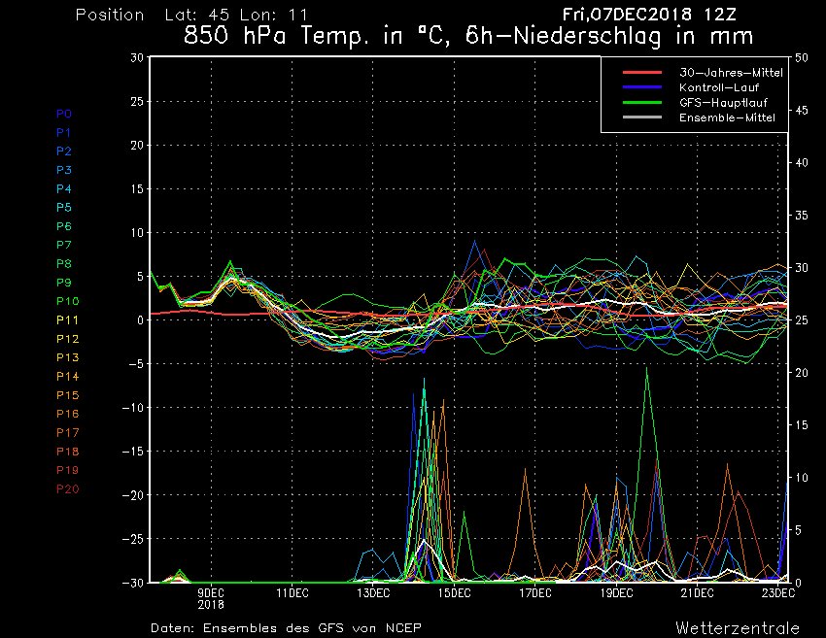Click the '35' precipitation axis value
Viewport: 826px width, 638px height.
point(802,216)
